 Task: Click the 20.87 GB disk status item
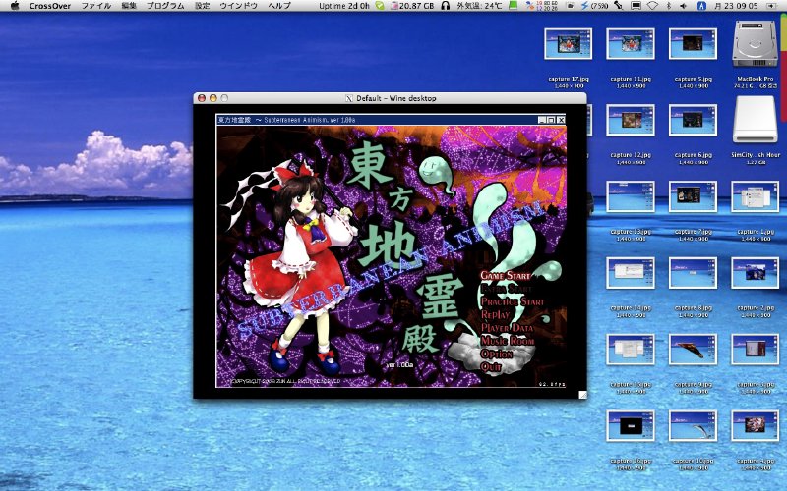pos(412,6)
